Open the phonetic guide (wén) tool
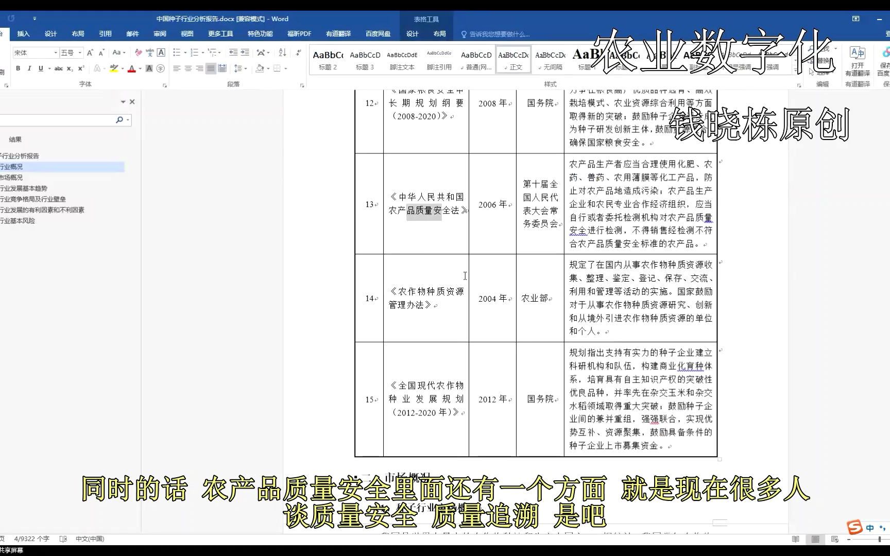This screenshot has height=556, width=890. [x=150, y=53]
